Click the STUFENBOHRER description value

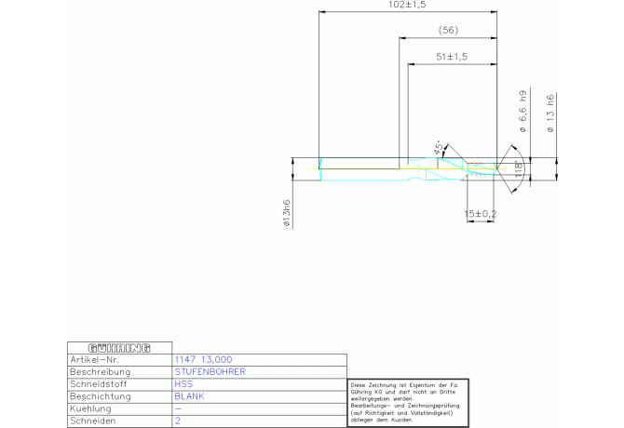pos(210,372)
